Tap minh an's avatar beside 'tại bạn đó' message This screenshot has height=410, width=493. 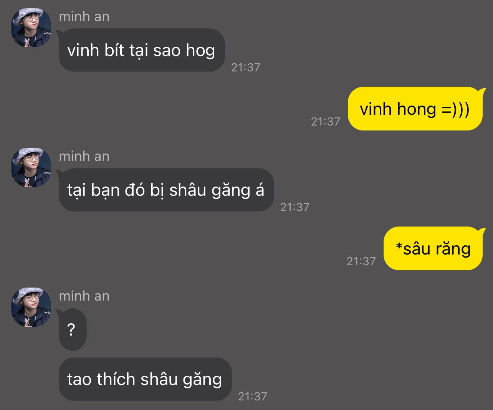pyautogui.click(x=31, y=167)
